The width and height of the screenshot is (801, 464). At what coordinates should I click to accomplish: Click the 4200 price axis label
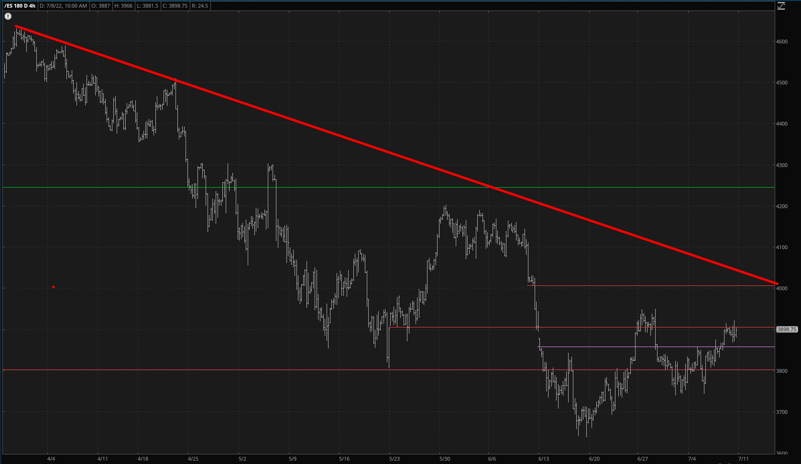pyautogui.click(x=782, y=206)
